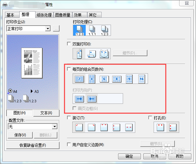The height and width of the screenshot is (164, 196).
Task: Click the page preview thumbnail
Action: 32,63
